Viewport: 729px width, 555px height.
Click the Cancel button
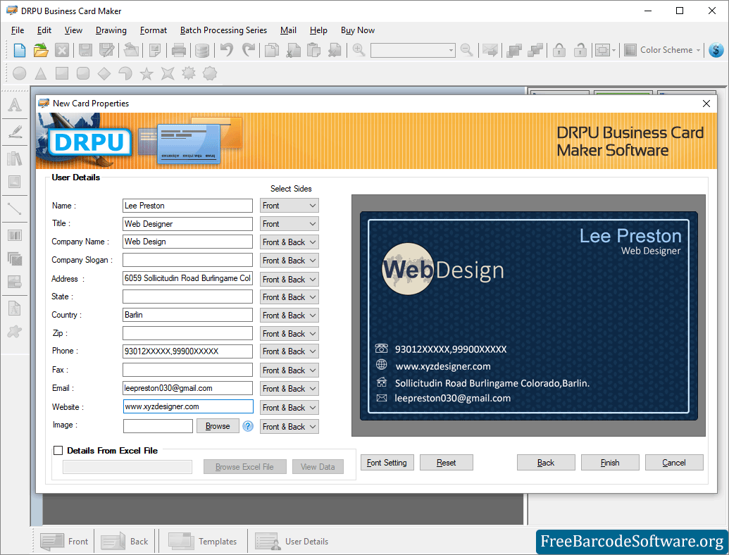click(x=674, y=463)
